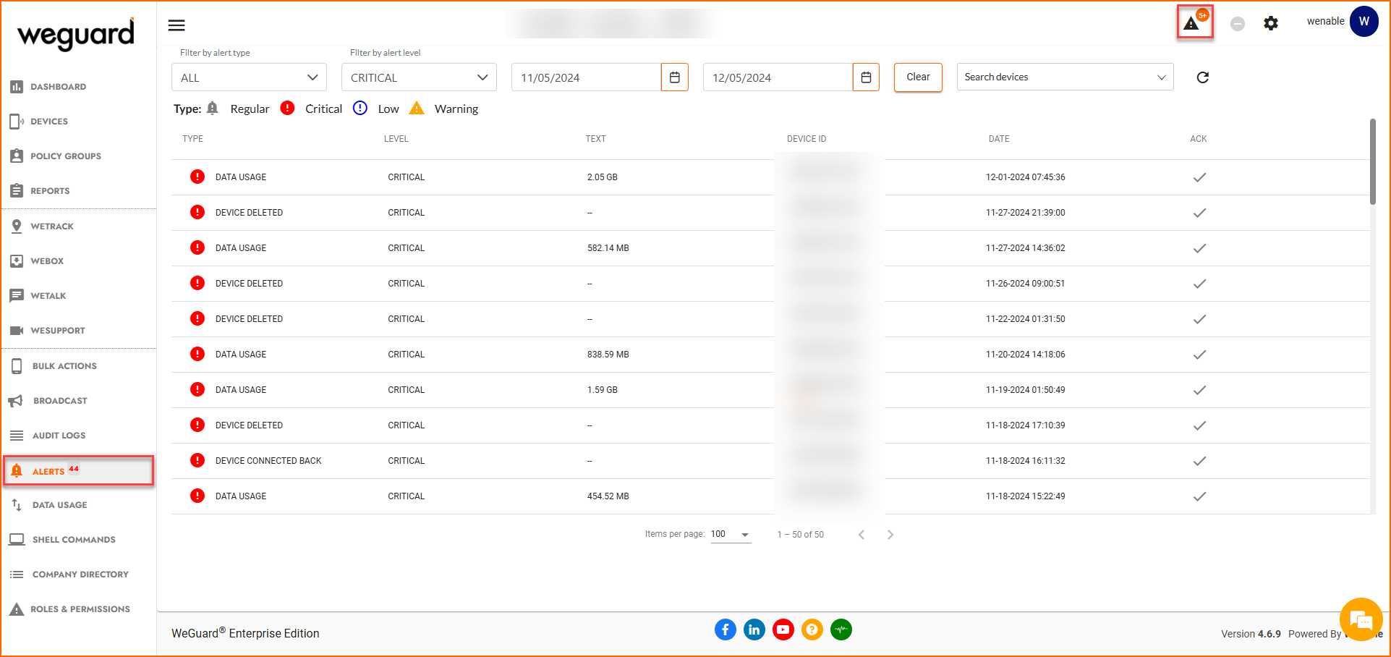Image resolution: width=1391 pixels, height=657 pixels.
Task: Acknowledge the 2.05 GB data usage alert
Action: pyautogui.click(x=1199, y=177)
